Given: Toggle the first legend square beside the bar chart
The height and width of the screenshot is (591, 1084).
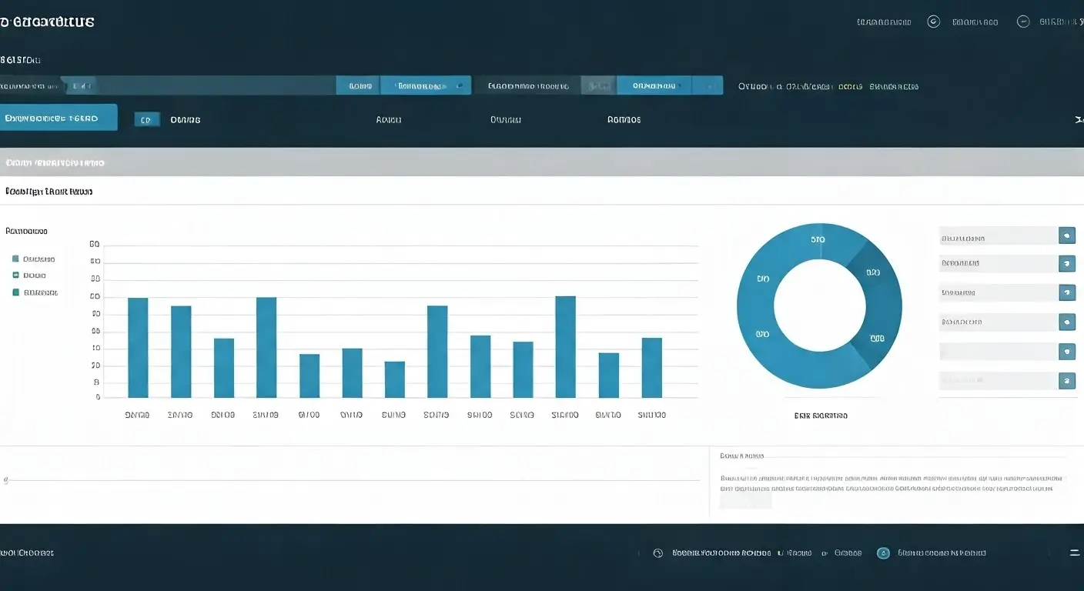Looking at the screenshot, I should click(15, 259).
